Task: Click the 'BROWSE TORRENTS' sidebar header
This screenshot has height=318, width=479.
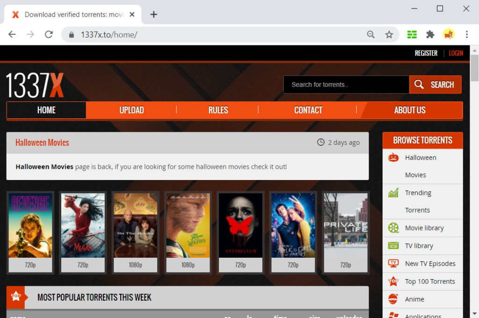Action: click(423, 140)
